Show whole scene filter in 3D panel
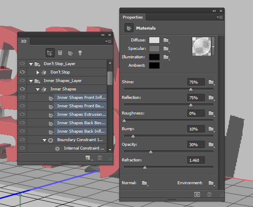The width and height of the screenshot is (253, 207). point(50,53)
